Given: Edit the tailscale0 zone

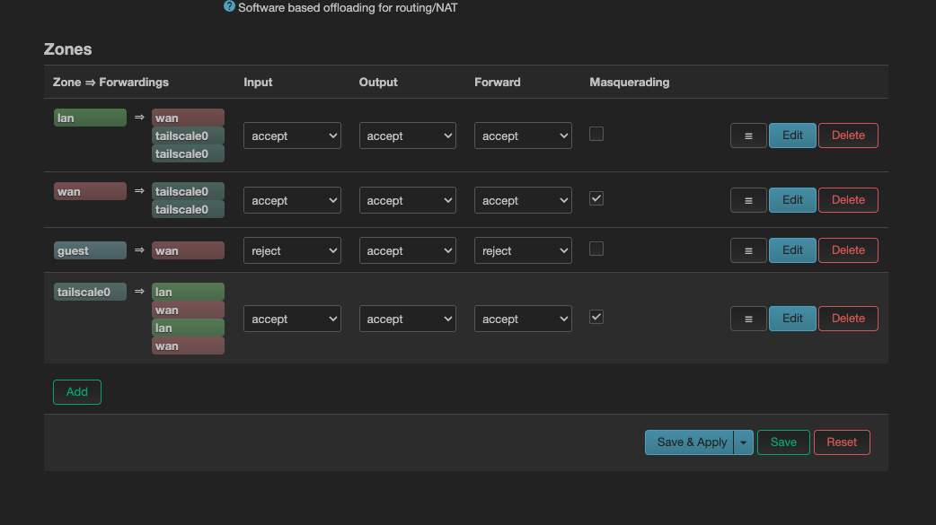Looking at the screenshot, I should (x=792, y=319).
